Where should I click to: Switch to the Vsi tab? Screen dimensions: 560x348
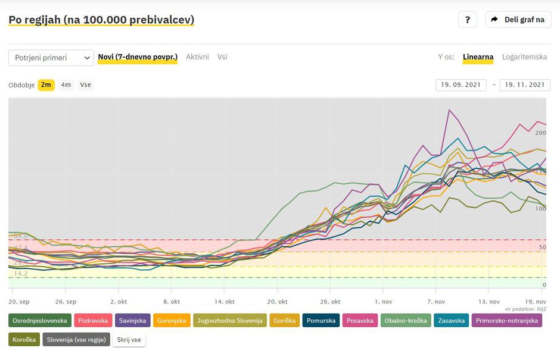pos(222,57)
